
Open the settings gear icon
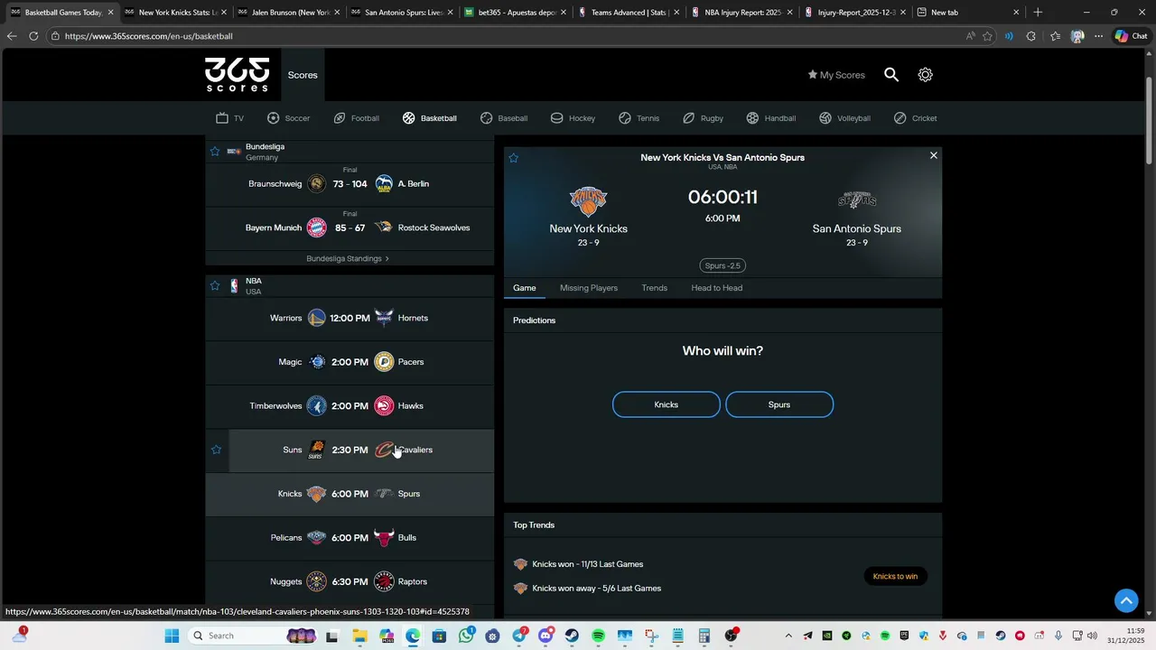(x=925, y=75)
